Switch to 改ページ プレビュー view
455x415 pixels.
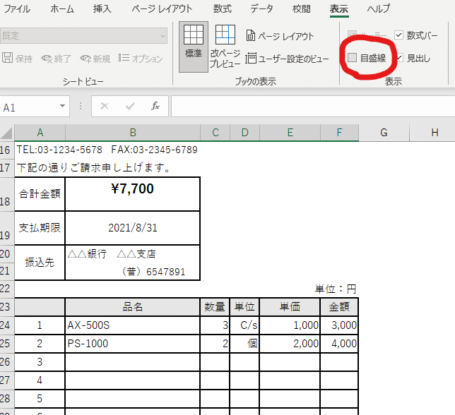click(x=225, y=47)
